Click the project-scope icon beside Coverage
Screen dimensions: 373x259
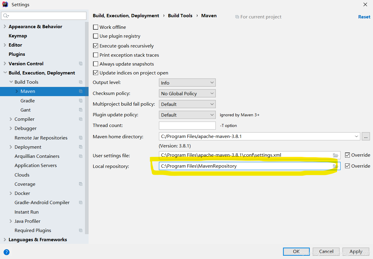coord(81,184)
